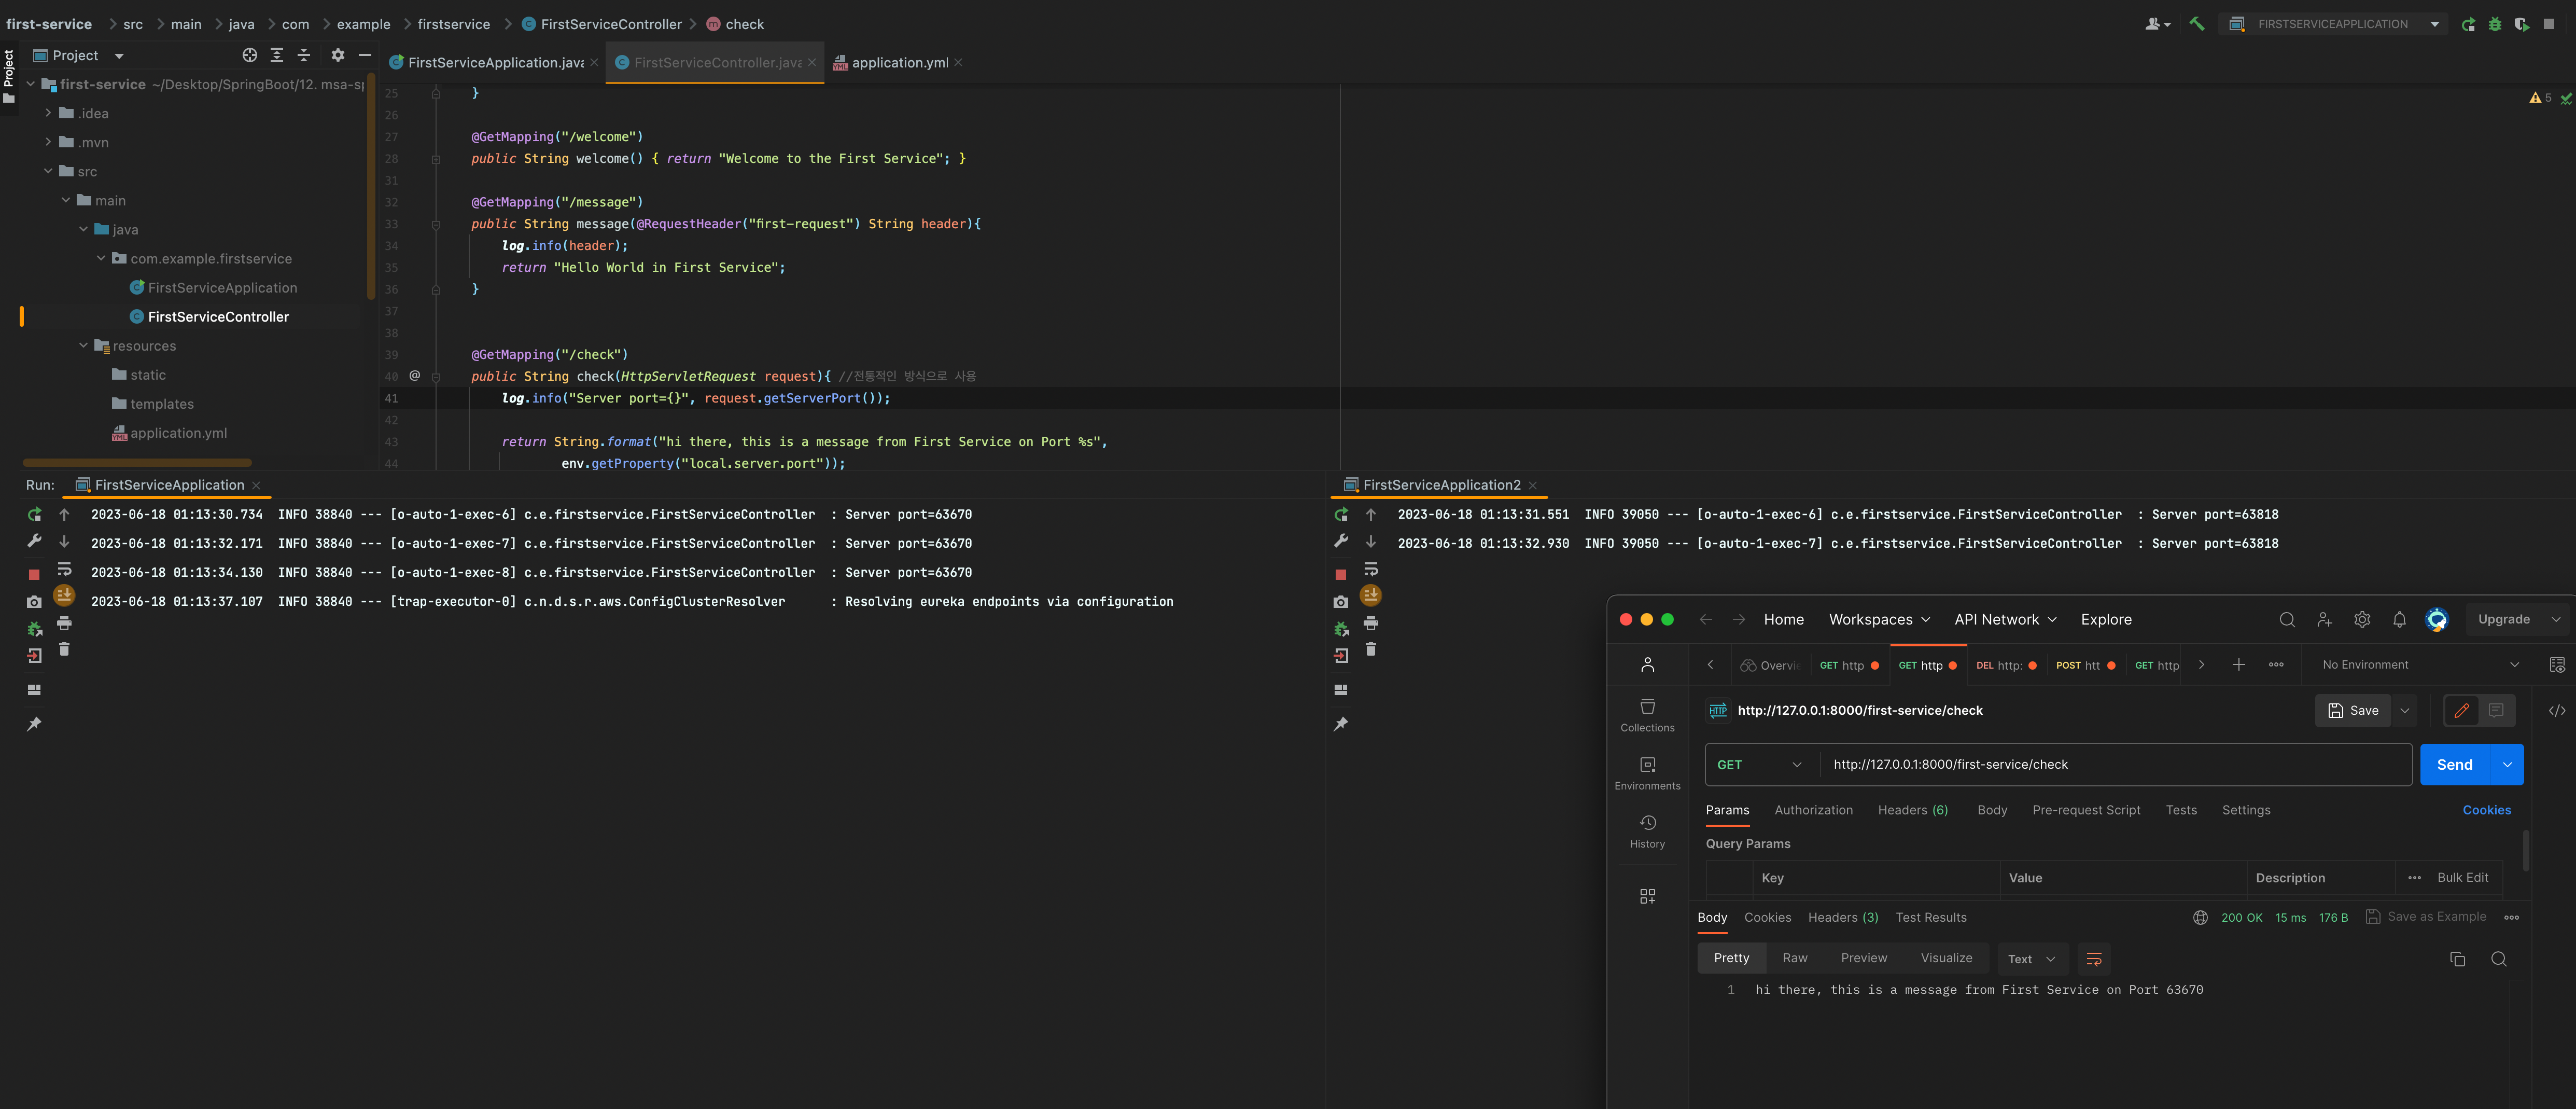Open Postman settings gear icon
This screenshot has width=2576, height=1109.
click(2362, 619)
